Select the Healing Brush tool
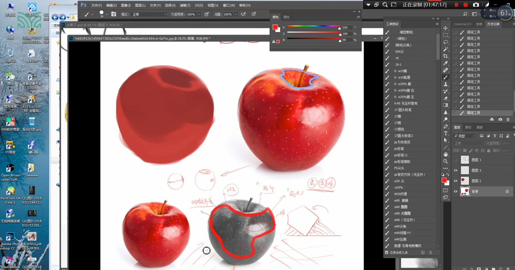 coord(446,70)
